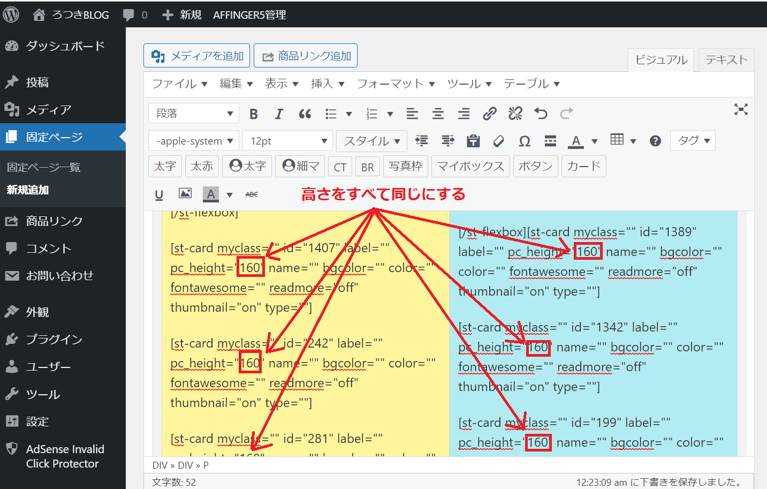767x489 pixels.
Task: Align text left
Action: click(x=412, y=114)
